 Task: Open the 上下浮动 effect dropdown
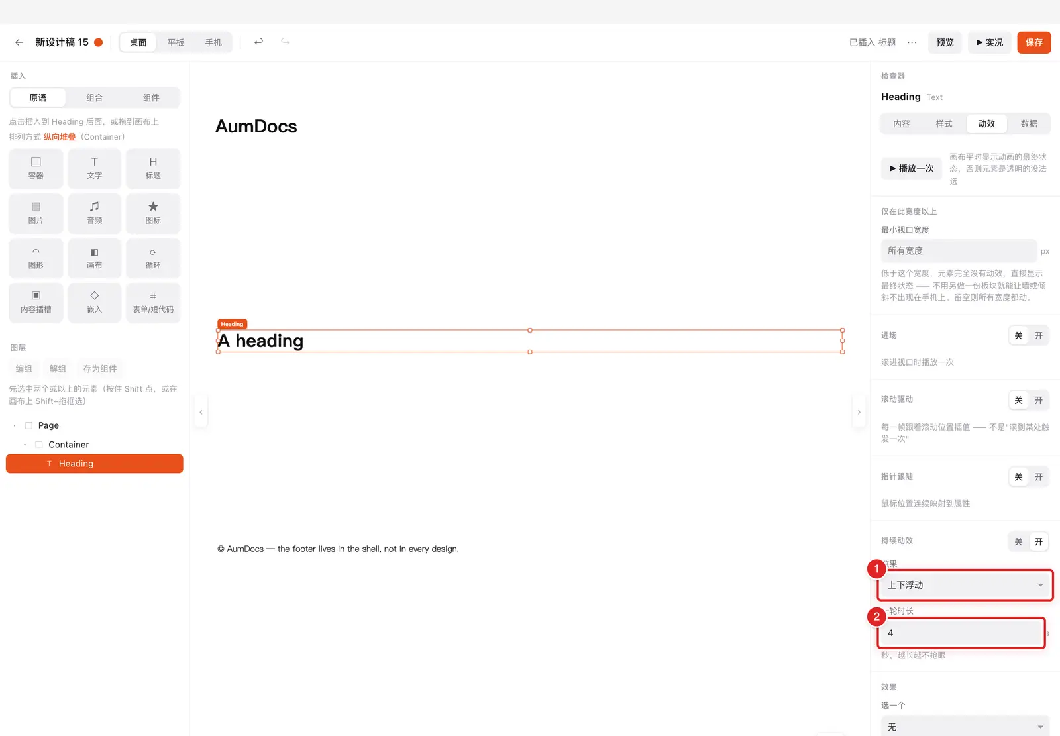[965, 585]
